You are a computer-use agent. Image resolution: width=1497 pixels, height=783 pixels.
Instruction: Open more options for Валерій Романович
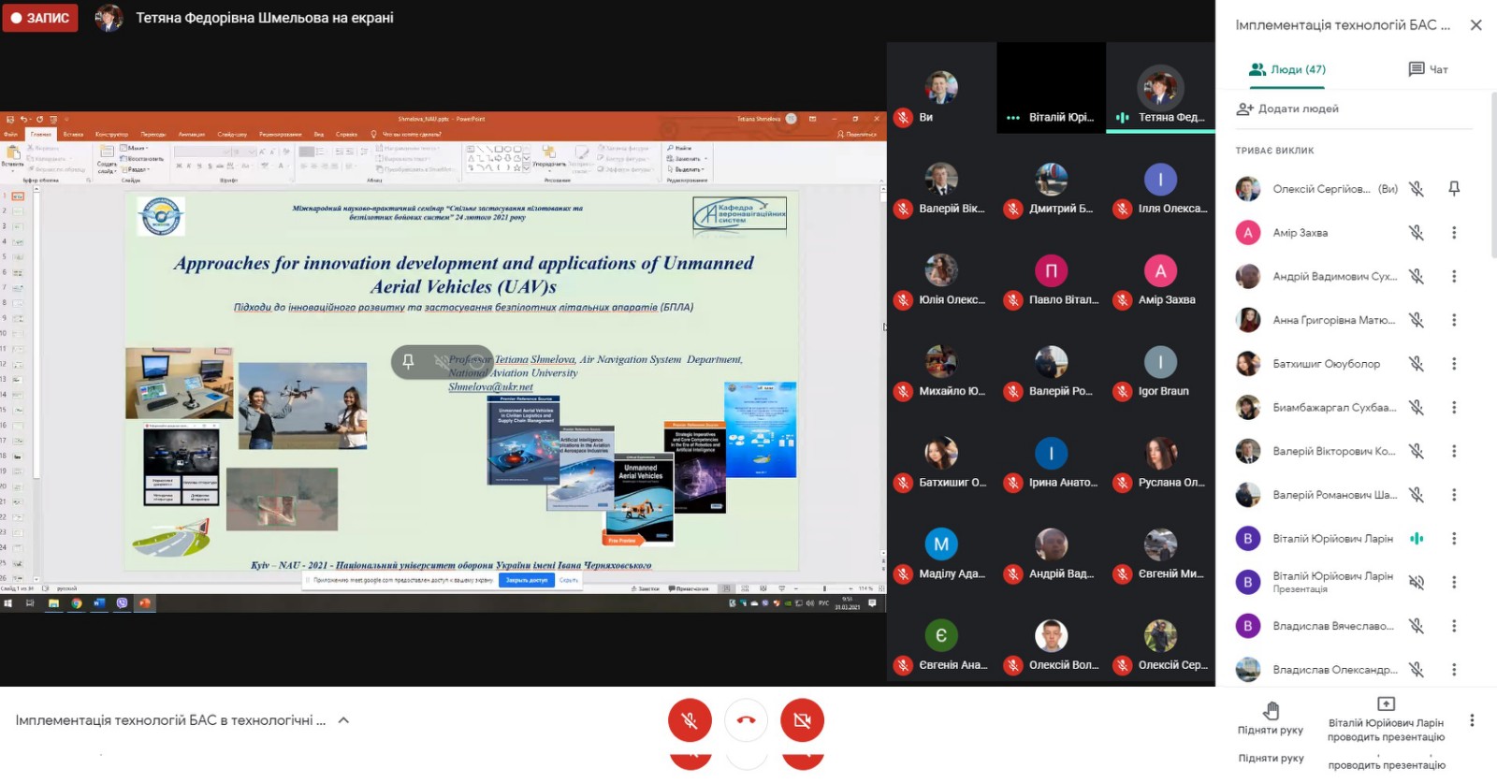pyautogui.click(x=1454, y=495)
